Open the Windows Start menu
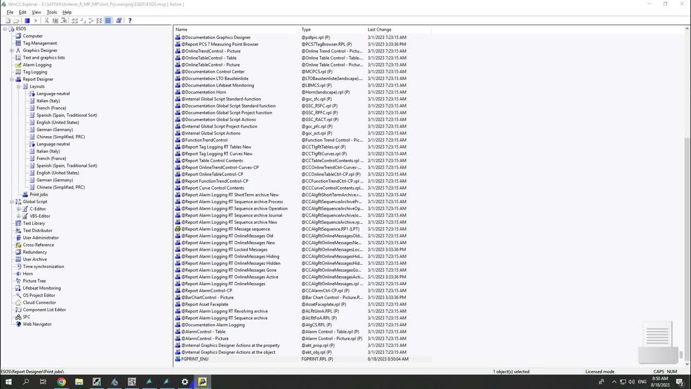This screenshot has width=691, height=389. click(9, 381)
